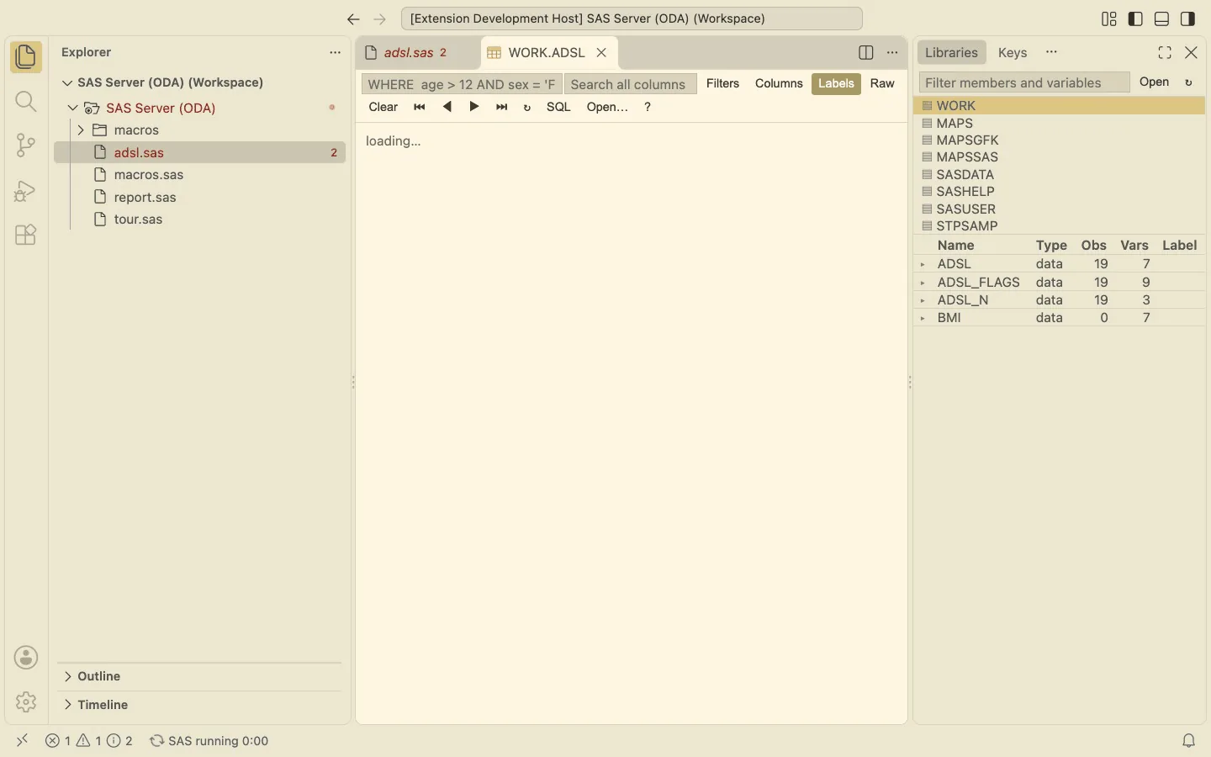Image resolution: width=1211 pixels, height=757 pixels.
Task: Go to previous page of data
Action: coord(447,107)
